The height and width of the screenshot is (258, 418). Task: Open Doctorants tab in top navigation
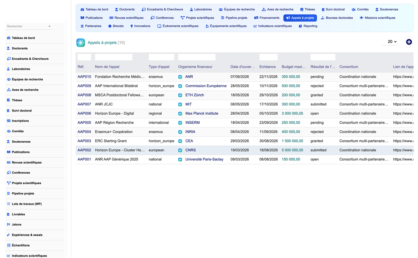pos(124,9)
